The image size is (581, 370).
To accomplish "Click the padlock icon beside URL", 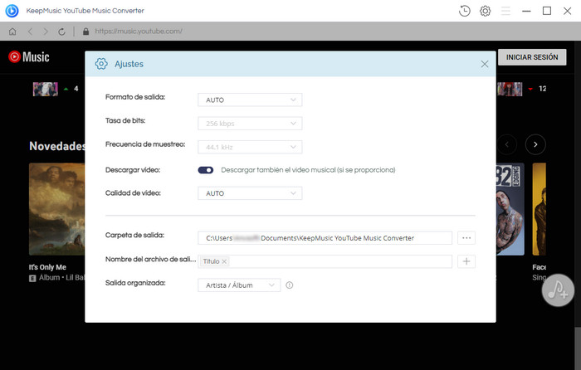I will [x=86, y=32].
